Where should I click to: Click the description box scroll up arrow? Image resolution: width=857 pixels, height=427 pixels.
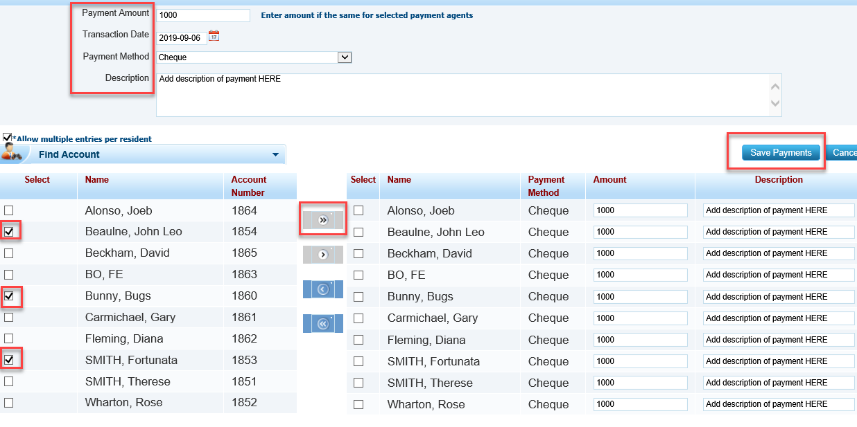coord(775,87)
